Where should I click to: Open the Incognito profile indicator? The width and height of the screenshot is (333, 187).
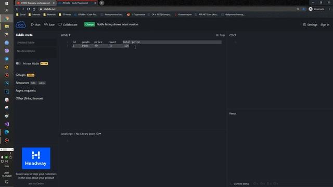pos(316,9)
